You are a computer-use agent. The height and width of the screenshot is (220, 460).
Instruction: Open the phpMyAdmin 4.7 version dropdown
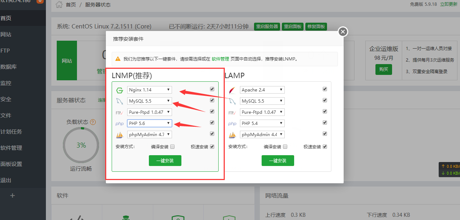coord(150,134)
